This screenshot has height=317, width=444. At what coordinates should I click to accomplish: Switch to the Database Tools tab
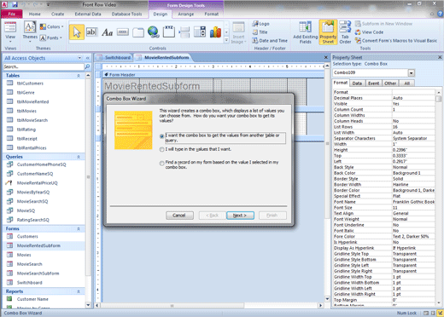point(126,14)
